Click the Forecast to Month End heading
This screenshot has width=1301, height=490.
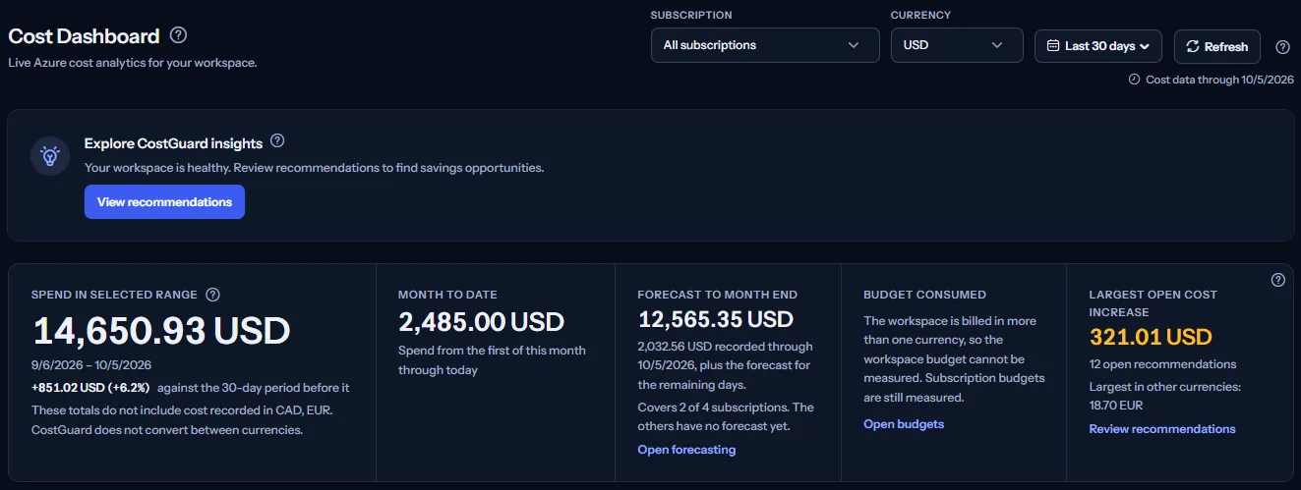[x=717, y=295]
